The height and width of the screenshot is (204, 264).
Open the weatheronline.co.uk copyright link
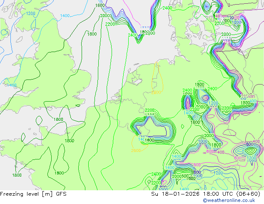pos(229,200)
